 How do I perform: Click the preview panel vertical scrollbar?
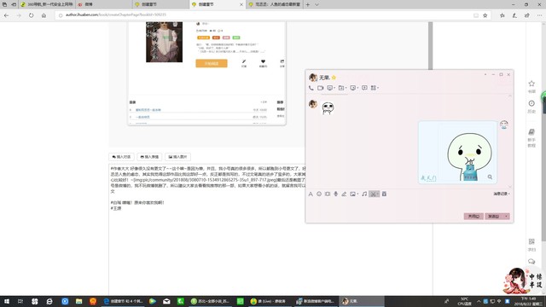click(x=430, y=45)
